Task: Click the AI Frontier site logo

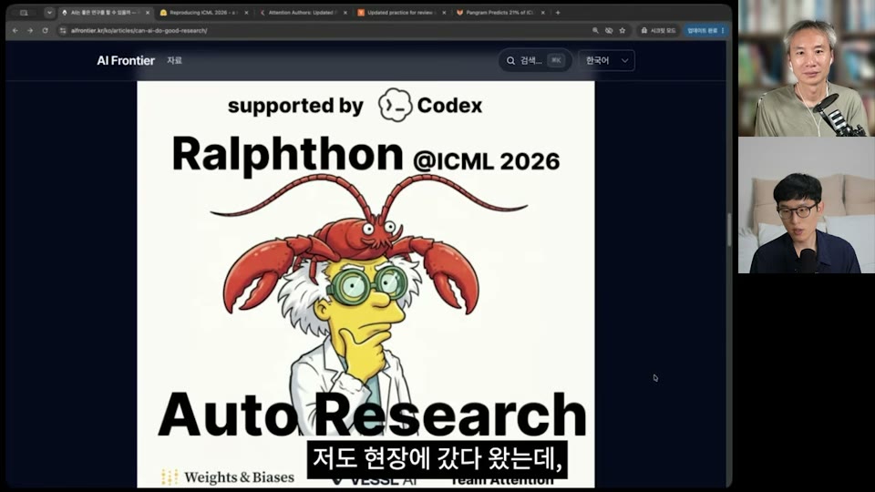Action: pyautogui.click(x=126, y=60)
